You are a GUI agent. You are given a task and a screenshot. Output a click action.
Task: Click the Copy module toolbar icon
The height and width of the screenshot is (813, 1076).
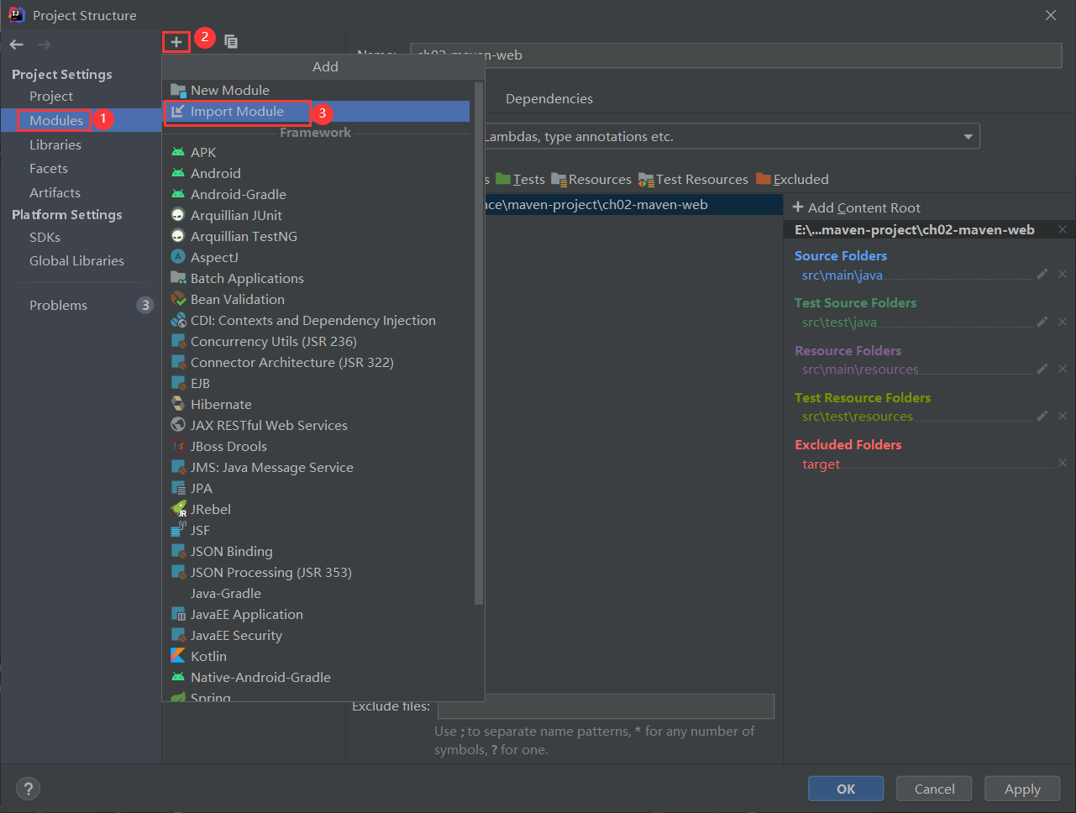click(x=231, y=42)
